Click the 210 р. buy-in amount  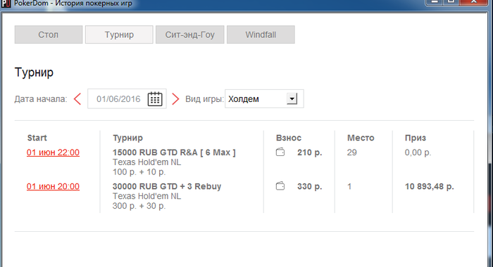click(x=310, y=152)
